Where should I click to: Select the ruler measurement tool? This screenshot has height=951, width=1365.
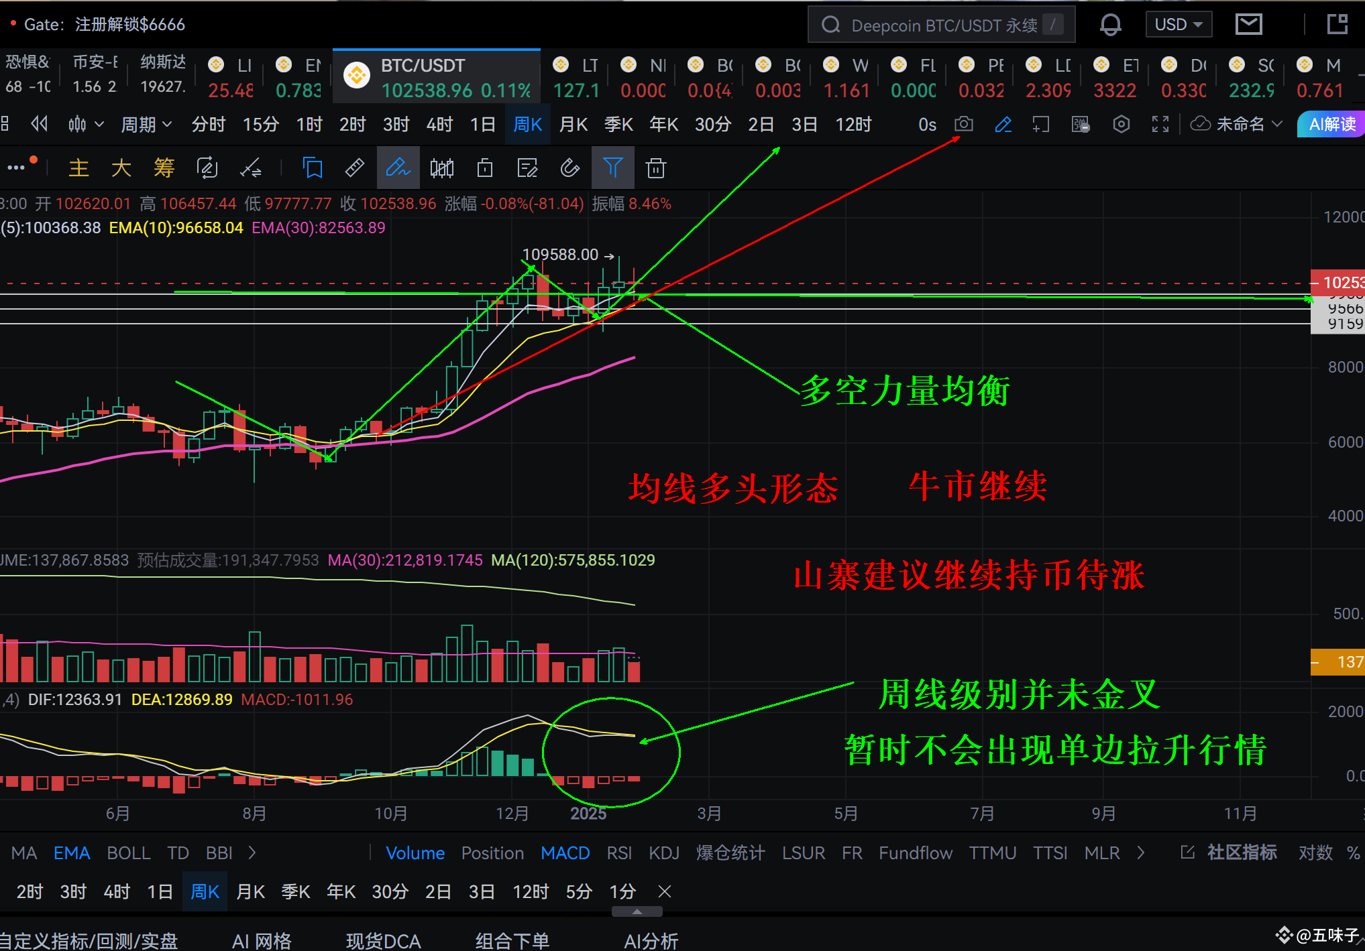point(354,168)
